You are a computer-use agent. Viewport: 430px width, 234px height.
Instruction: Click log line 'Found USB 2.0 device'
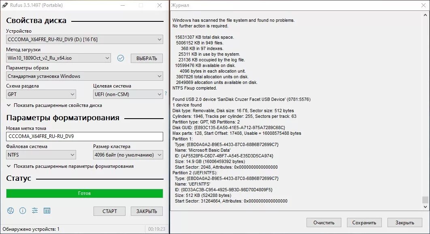(242, 99)
